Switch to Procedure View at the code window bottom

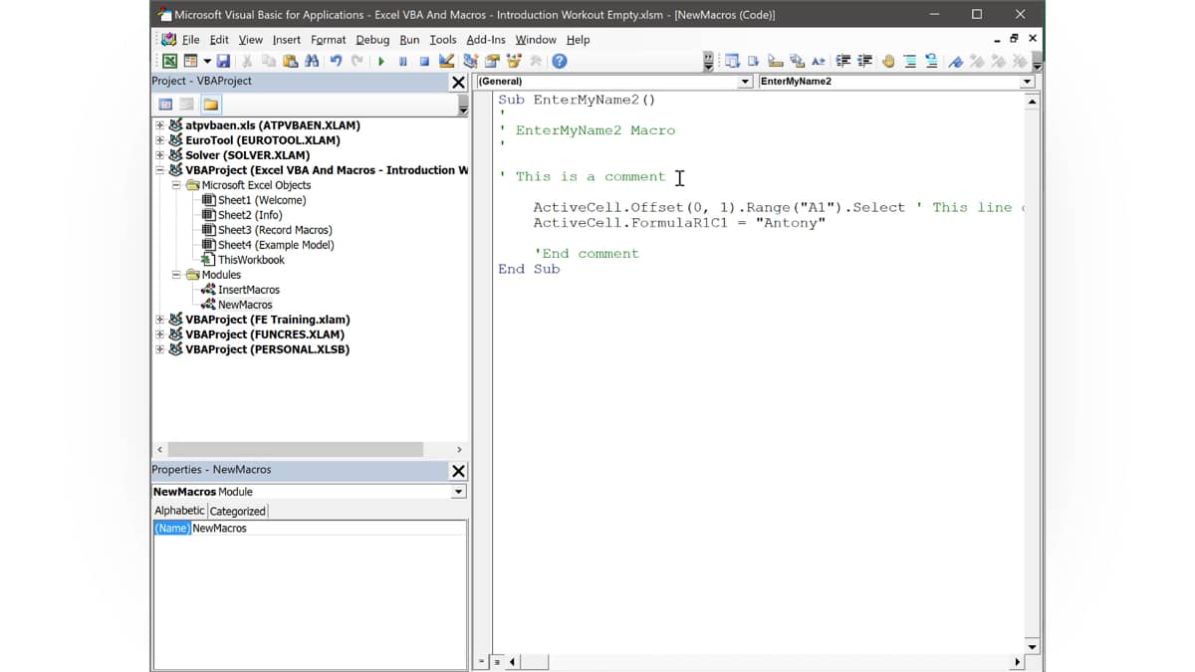(x=483, y=662)
